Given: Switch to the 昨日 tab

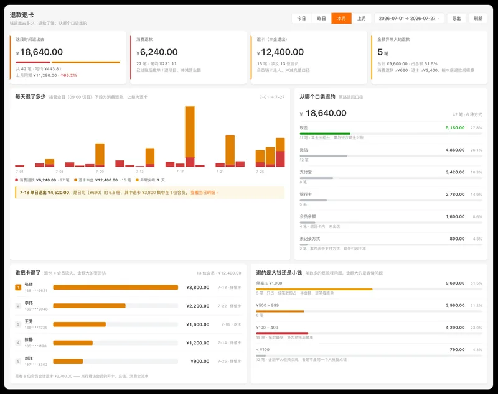Looking at the screenshot, I should click(x=321, y=19).
